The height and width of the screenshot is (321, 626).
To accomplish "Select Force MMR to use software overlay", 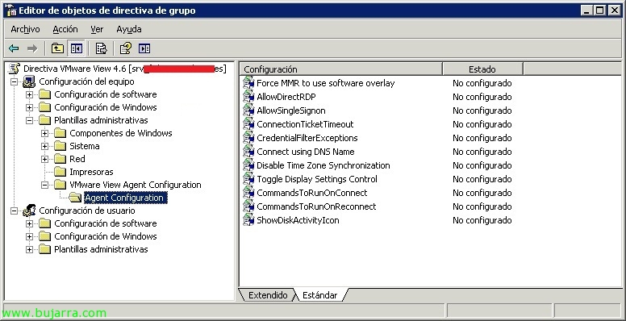I will point(325,83).
